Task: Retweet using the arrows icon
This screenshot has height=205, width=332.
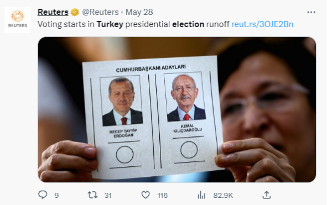Action: click(x=92, y=195)
